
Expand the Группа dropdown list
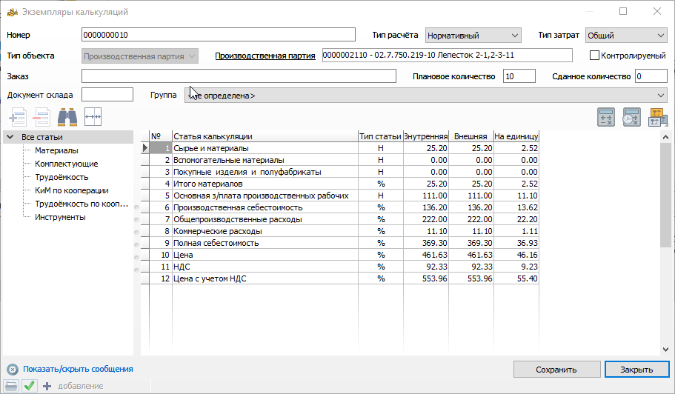point(660,96)
